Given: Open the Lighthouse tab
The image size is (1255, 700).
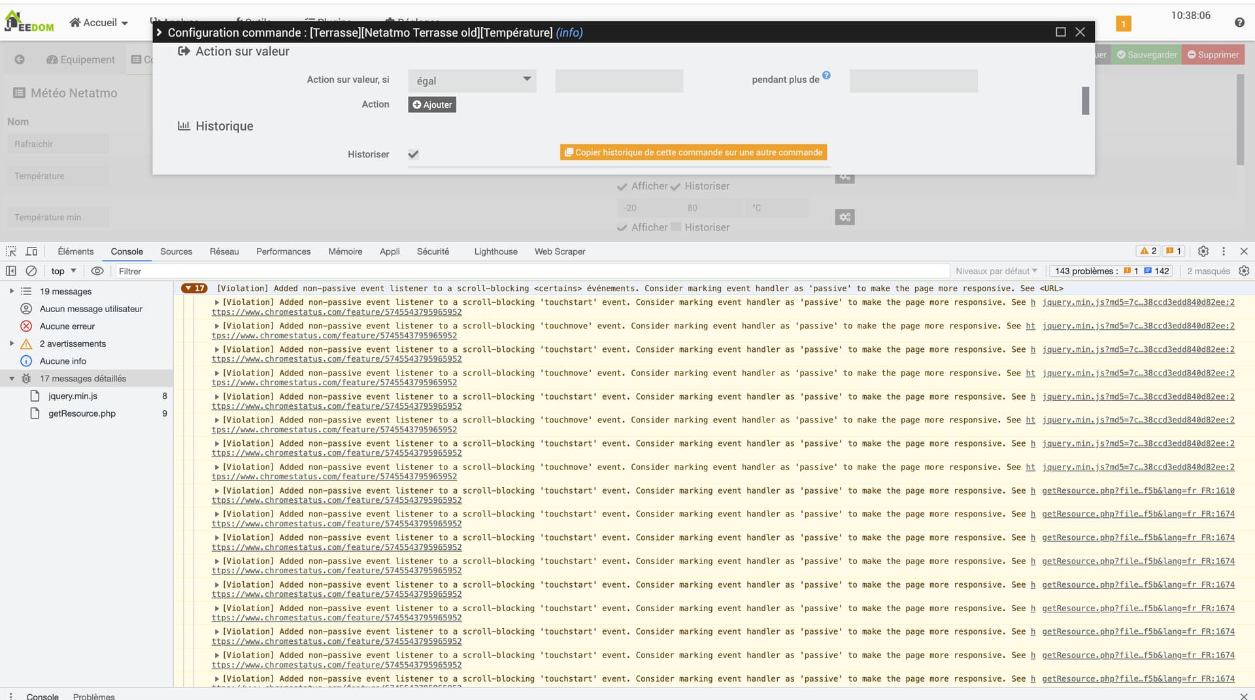Looking at the screenshot, I should (495, 251).
